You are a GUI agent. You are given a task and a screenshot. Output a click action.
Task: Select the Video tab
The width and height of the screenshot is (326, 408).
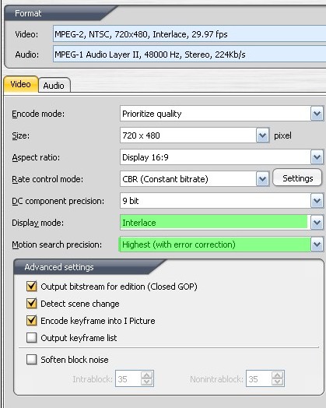click(21, 84)
